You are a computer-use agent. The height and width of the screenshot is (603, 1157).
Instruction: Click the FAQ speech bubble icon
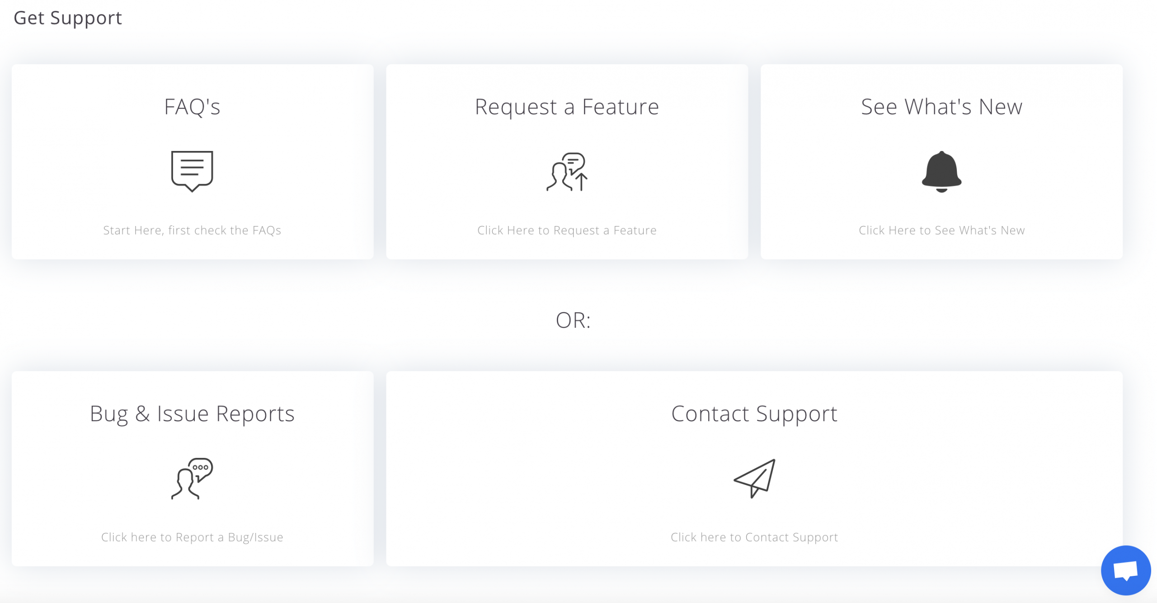pos(192,171)
